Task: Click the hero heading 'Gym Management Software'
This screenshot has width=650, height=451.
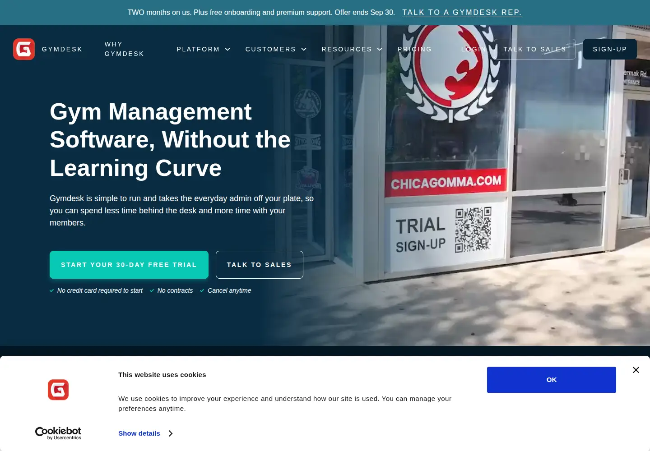Action: tap(170, 140)
